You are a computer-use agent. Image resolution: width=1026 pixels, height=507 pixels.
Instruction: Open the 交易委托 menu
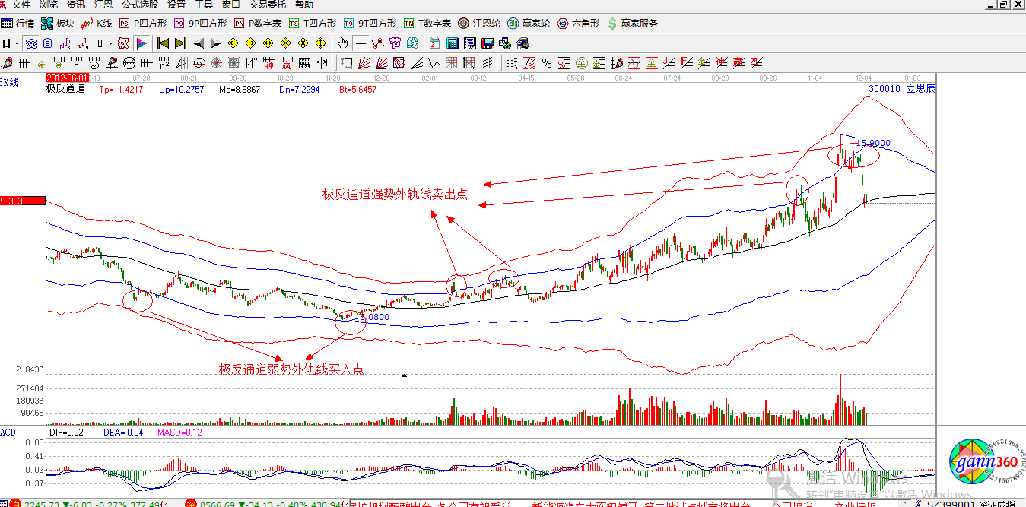pos(263,5)
